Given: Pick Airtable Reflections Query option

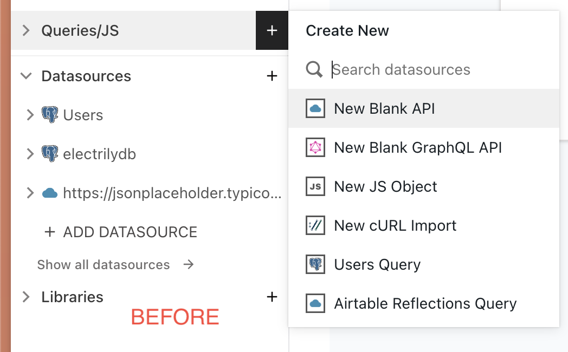Looking at the screenshot, I should tap(425, 304).
